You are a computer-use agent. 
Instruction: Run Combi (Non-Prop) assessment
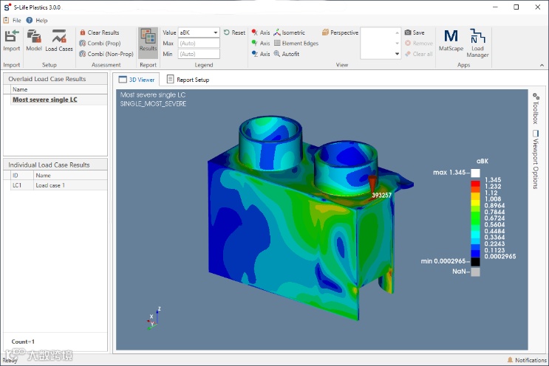pyautogui.click(x=106, y=54)
